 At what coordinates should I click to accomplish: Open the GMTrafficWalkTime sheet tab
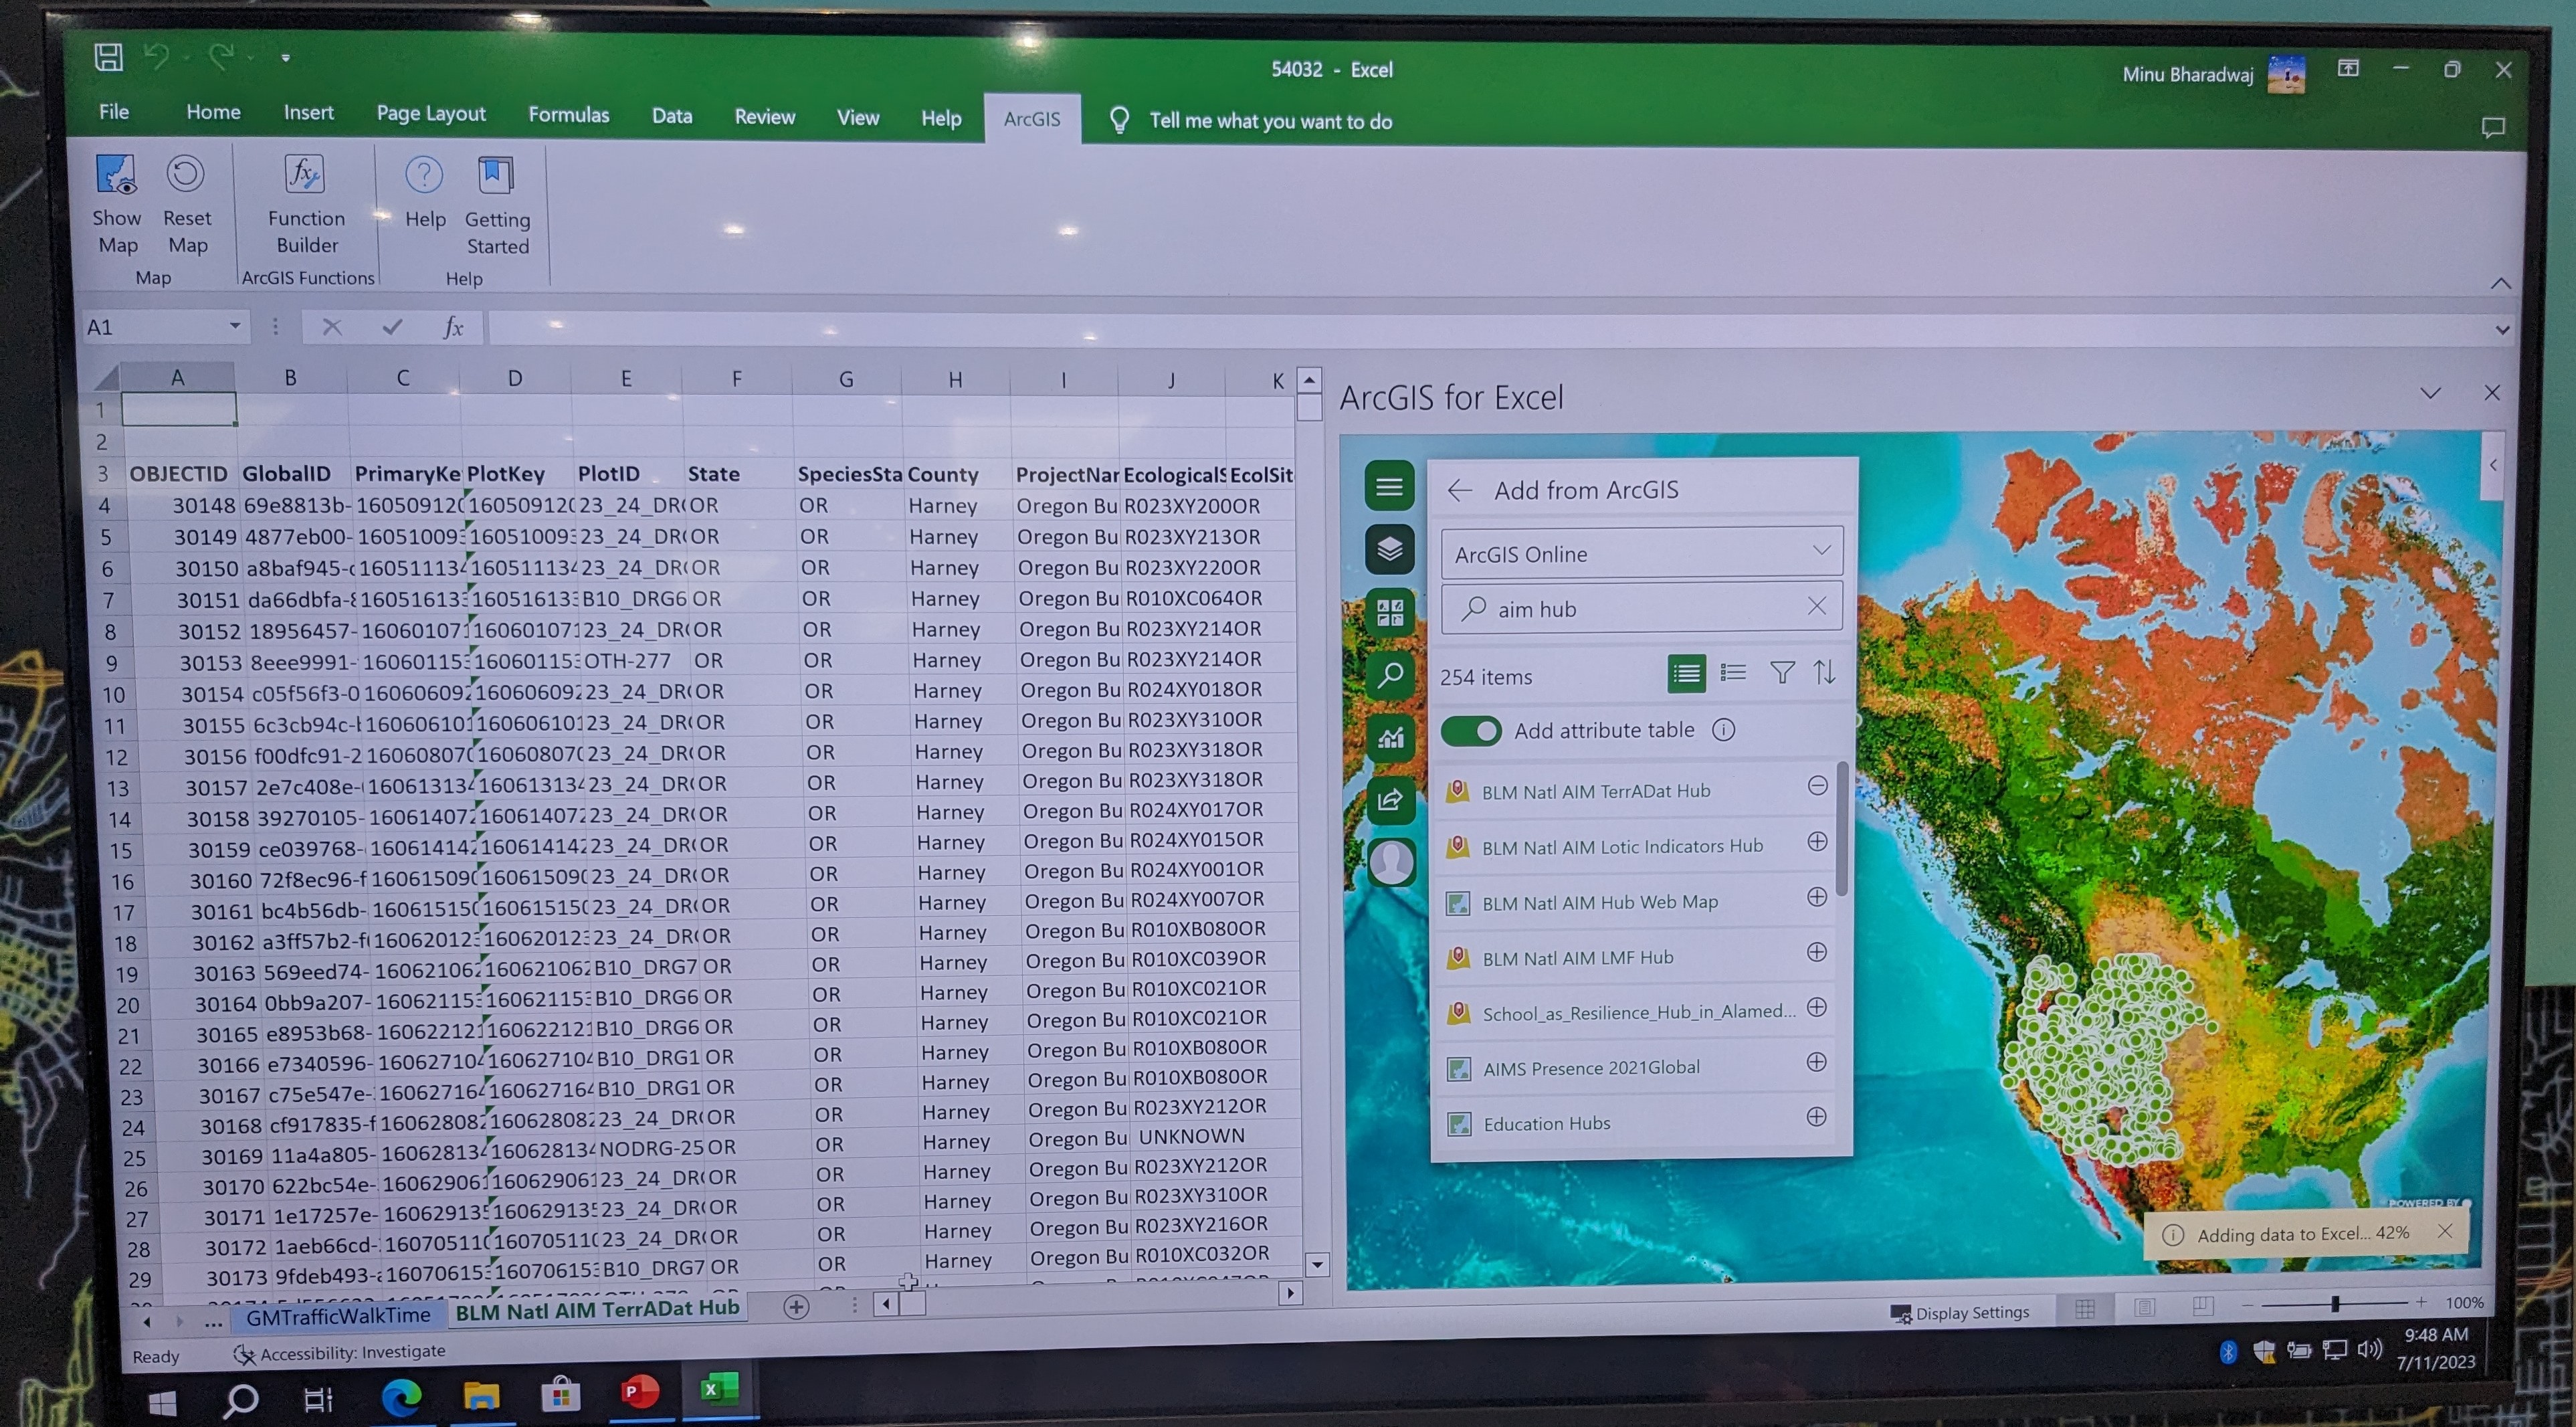click(x=337, y=1316)
